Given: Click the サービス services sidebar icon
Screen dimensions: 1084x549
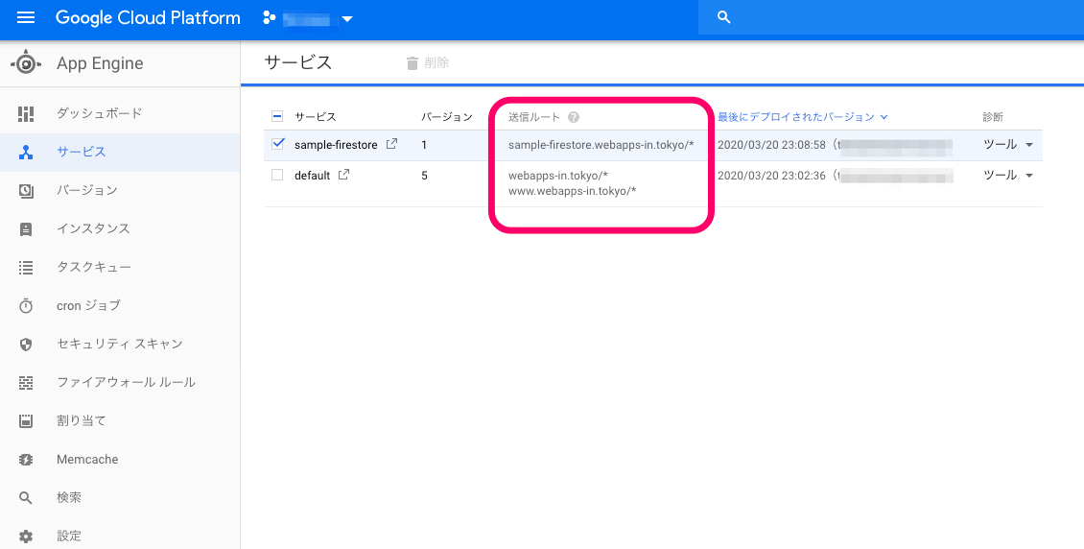Looking at the screenshot, I should click(x=26, y=152).
